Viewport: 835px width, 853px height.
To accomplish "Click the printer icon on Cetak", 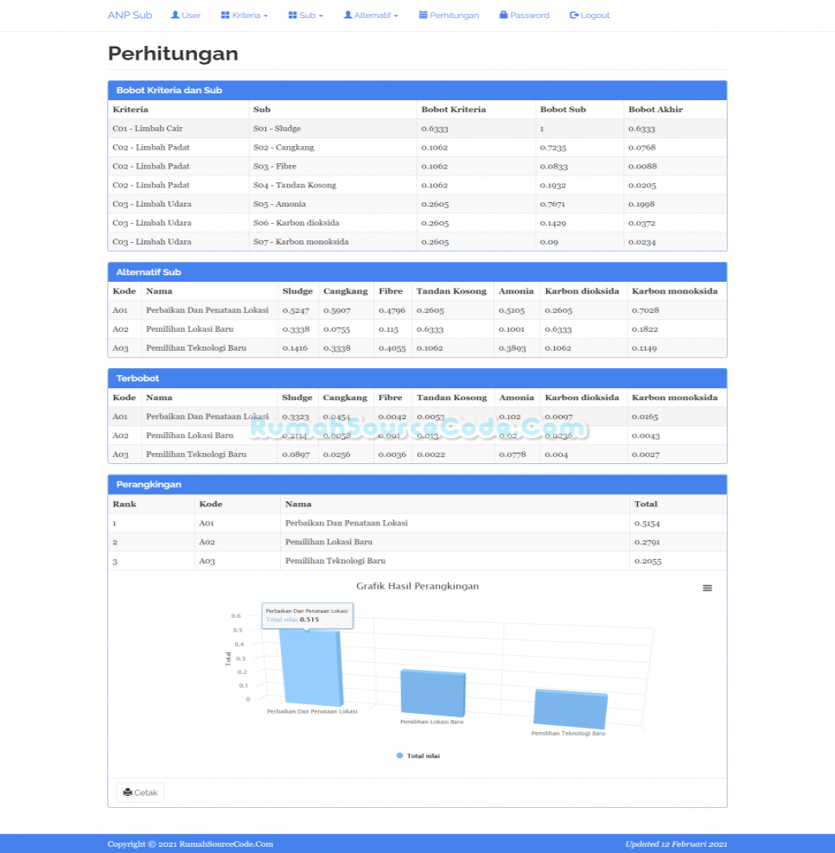I will (128, 793).
